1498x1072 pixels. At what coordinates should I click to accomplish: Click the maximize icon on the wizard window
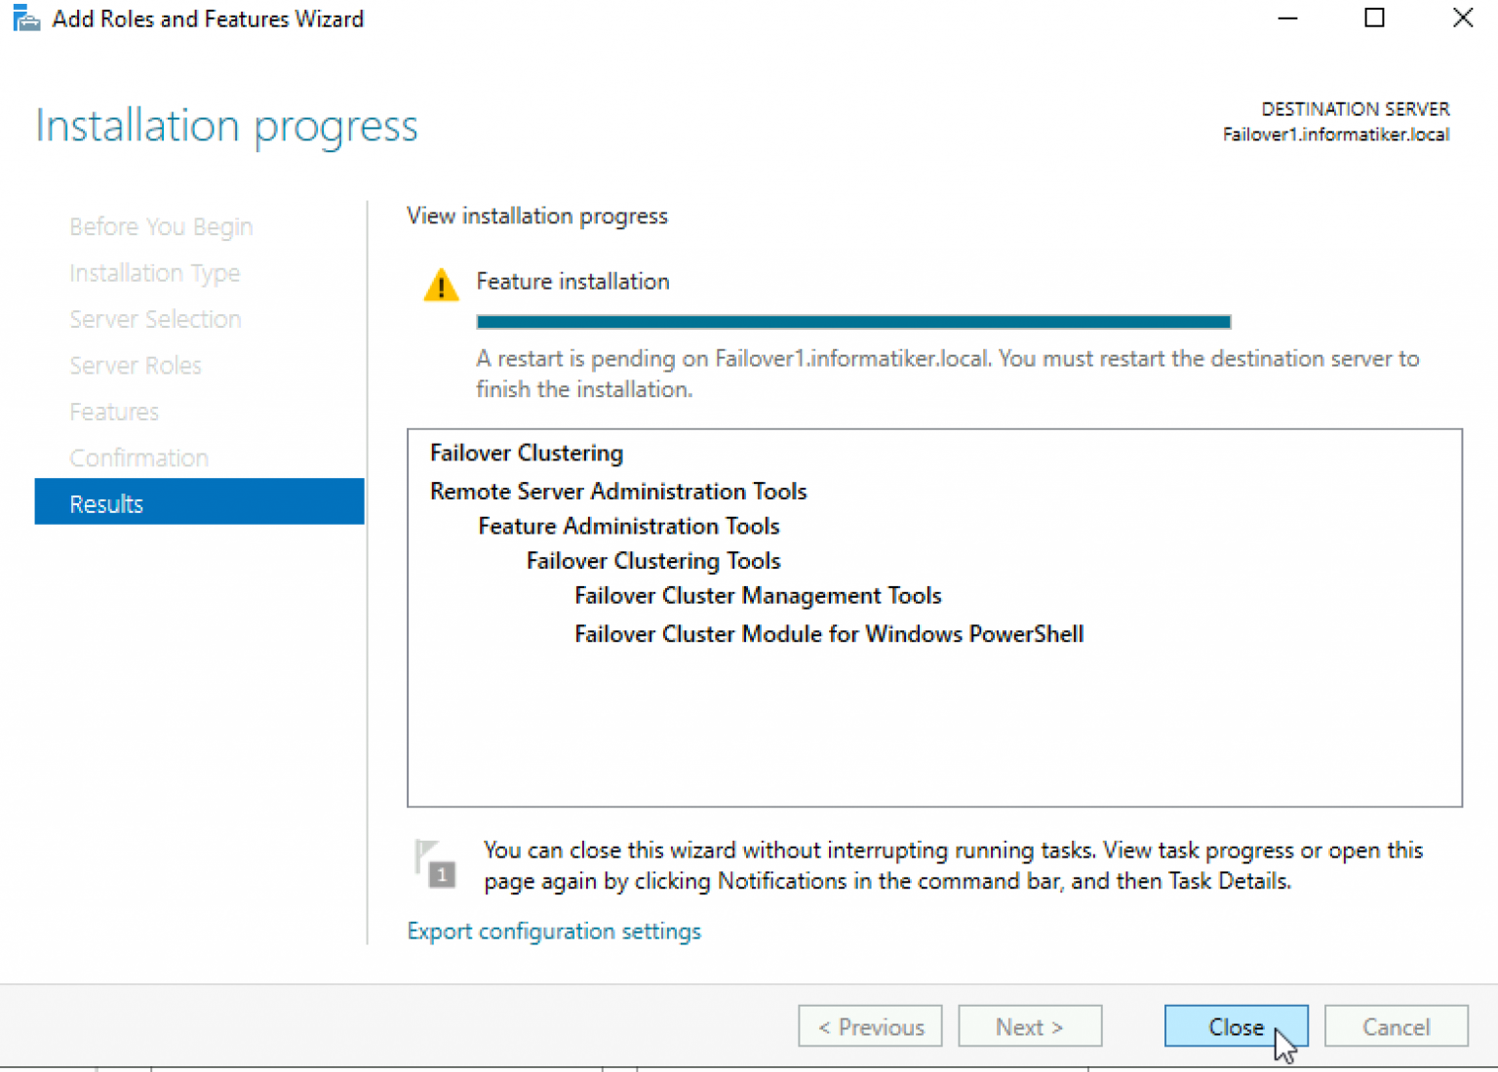(x=1374, y=18)
